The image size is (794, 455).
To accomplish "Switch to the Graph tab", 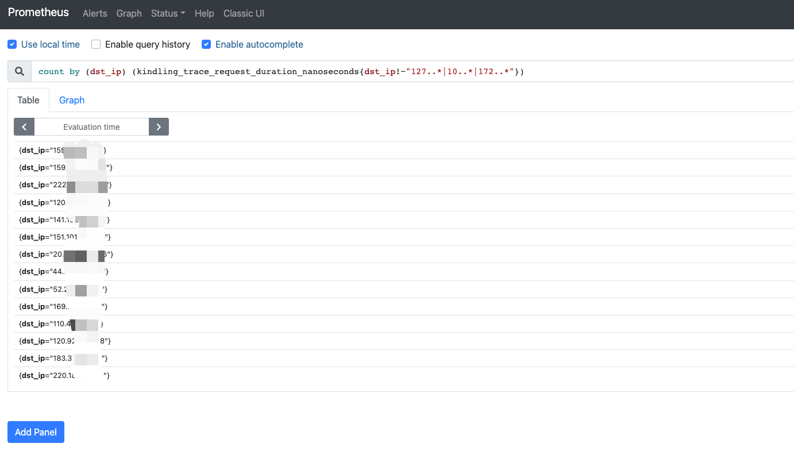I will [x=72, y=100].
